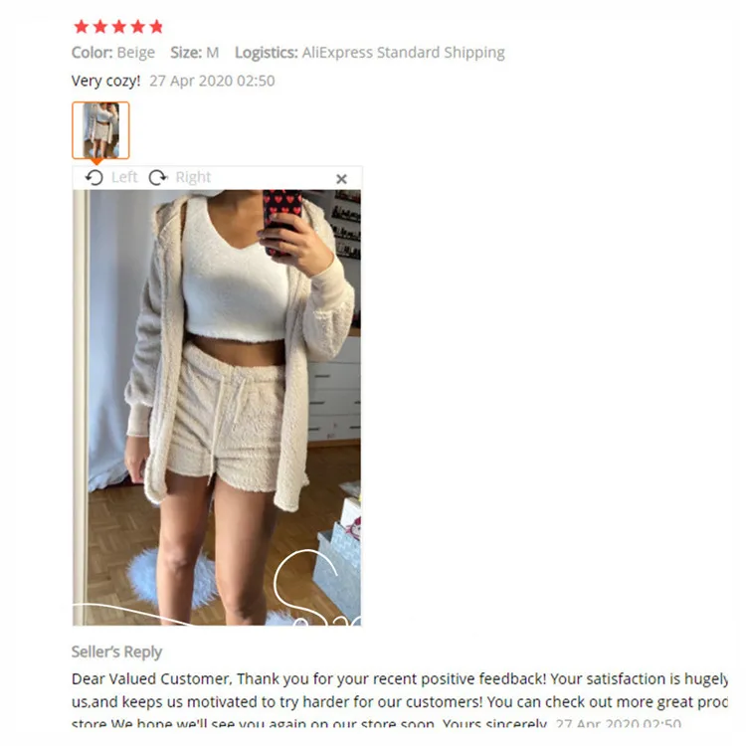Click 'AliExpress Standard Shipping' logistics text
The height and width of the screenshot is (746, 746).
pyautogui.click(x=404, y=53)
